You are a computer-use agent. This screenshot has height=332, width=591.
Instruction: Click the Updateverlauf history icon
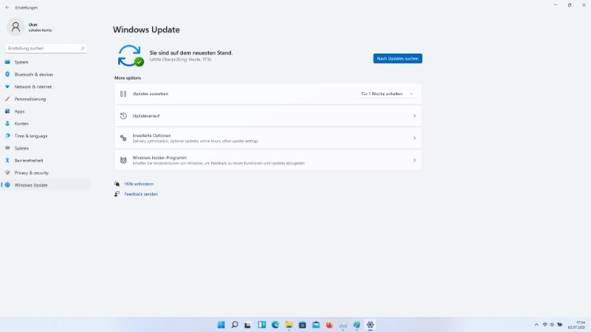(123, 116)
